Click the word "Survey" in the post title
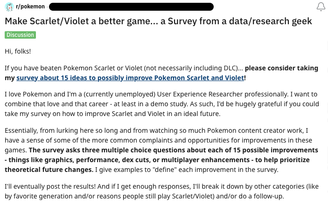 click(182, 21)
